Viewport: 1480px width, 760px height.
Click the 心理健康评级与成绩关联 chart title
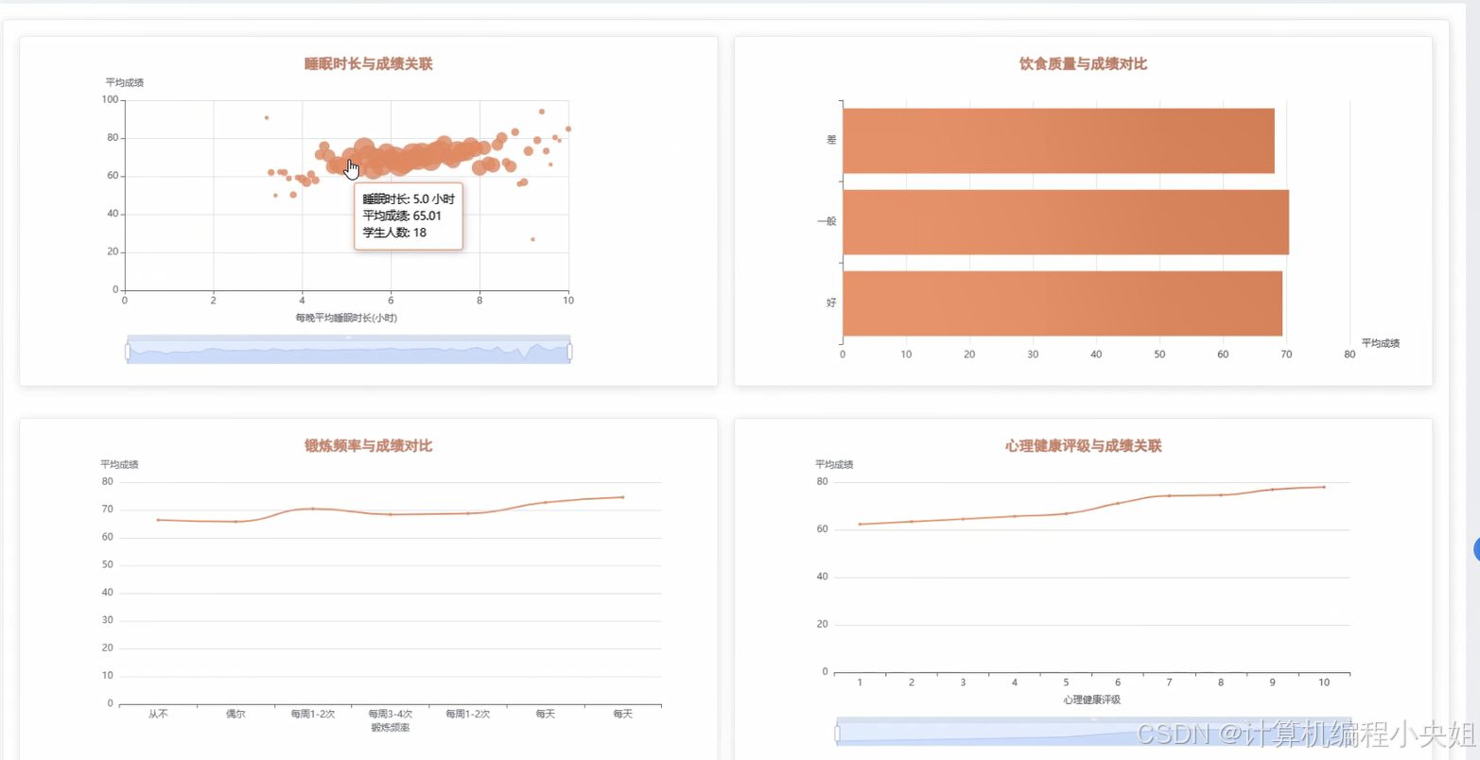(1083, 446)
